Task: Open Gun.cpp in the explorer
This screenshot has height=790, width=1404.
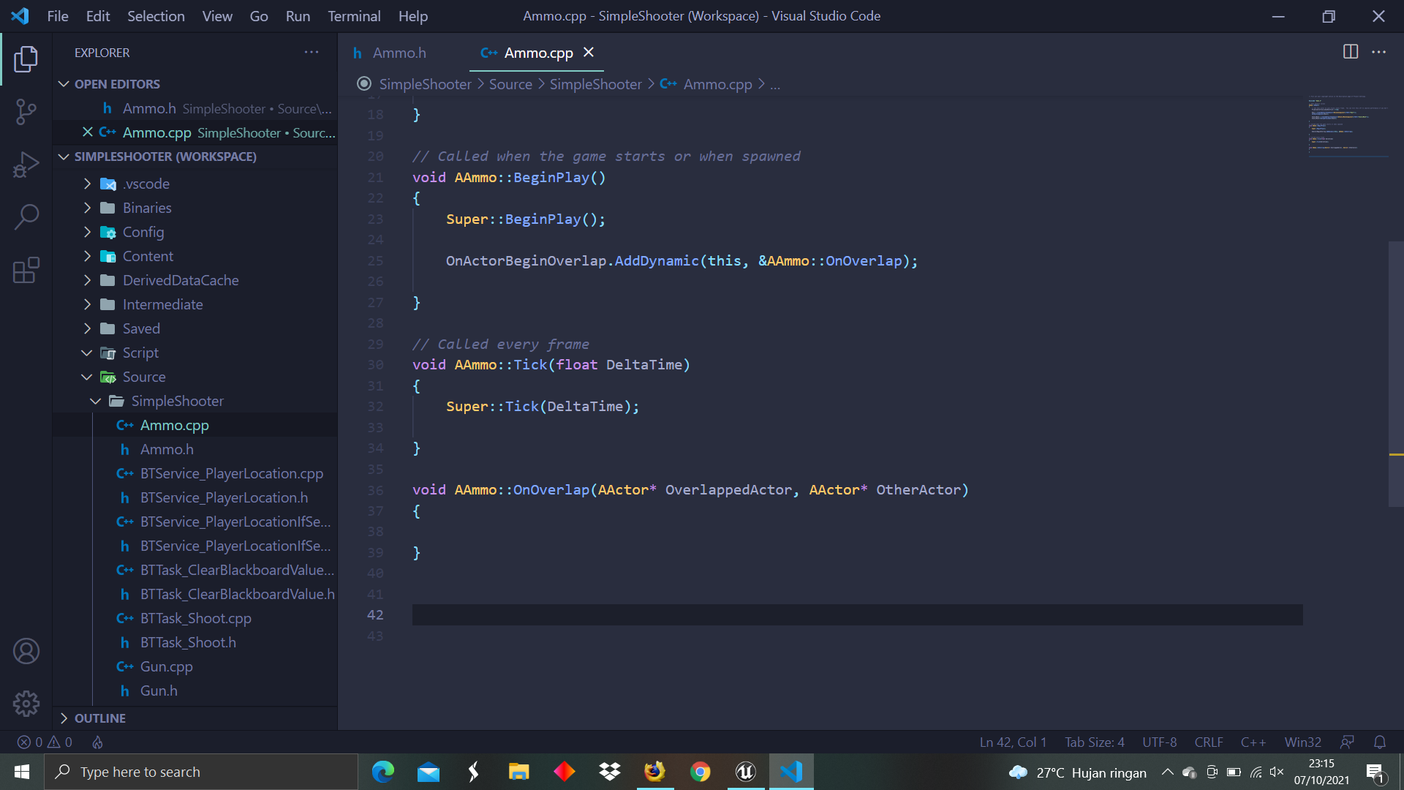Action: point(167,666)
